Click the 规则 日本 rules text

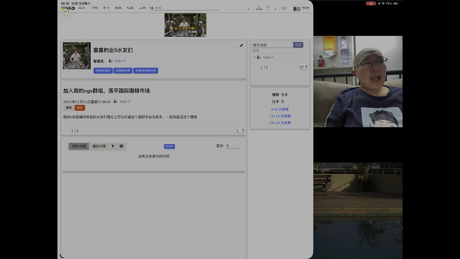(280, 95)
